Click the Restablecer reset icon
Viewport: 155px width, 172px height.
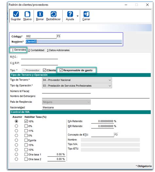tap(53, 14)
